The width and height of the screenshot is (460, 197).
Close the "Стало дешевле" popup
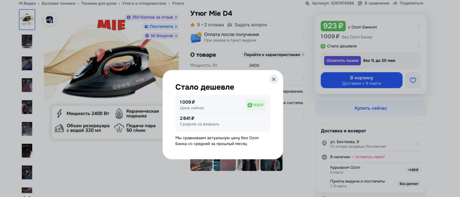[273, 79]
